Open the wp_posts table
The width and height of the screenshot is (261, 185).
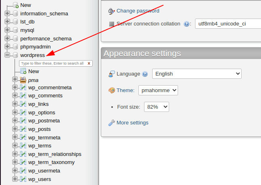(x=39, y=129)
